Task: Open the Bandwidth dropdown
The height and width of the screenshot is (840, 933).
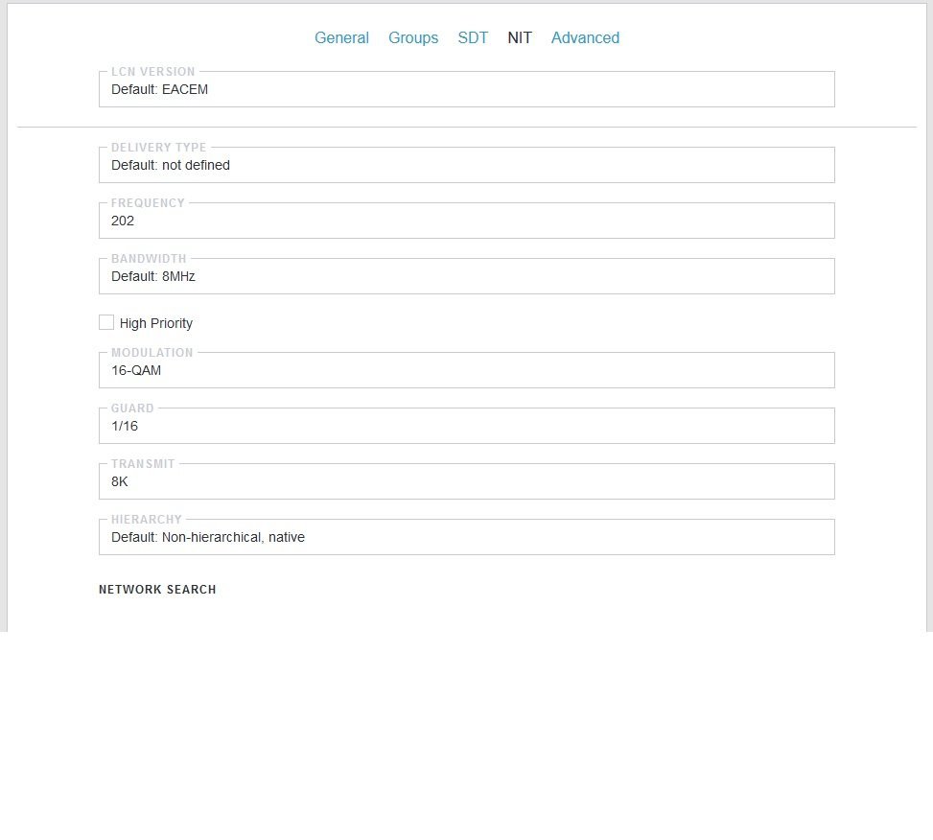Action: [x=466, y=276]
